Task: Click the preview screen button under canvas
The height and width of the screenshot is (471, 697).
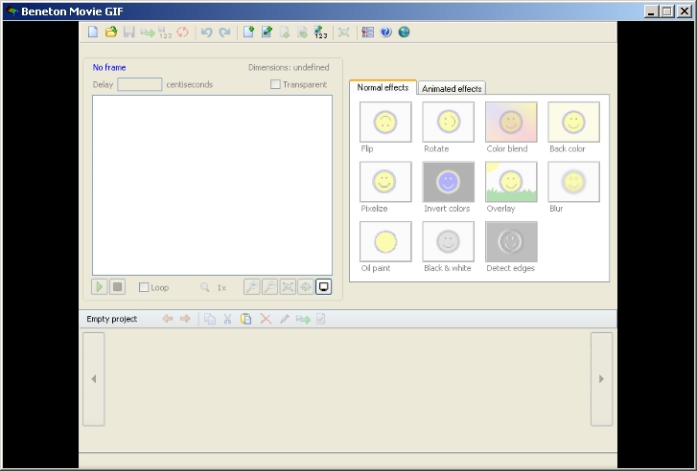Action: coord(323,286)
